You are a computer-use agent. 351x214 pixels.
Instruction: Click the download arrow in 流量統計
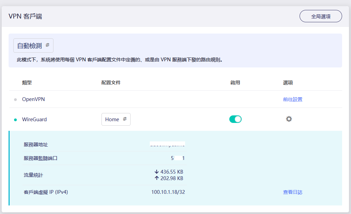pos(156,172)
